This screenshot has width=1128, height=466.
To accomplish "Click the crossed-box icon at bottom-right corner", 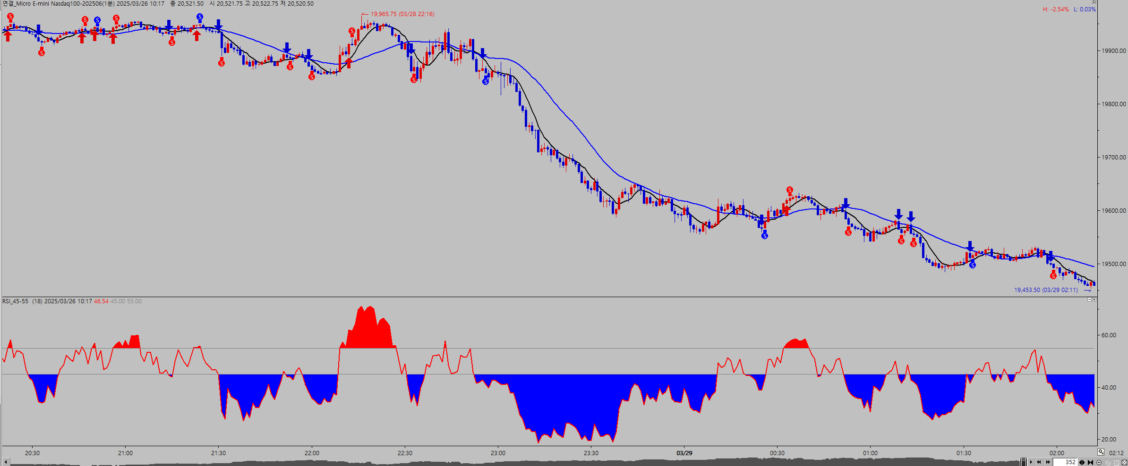I will (1124, 462).
